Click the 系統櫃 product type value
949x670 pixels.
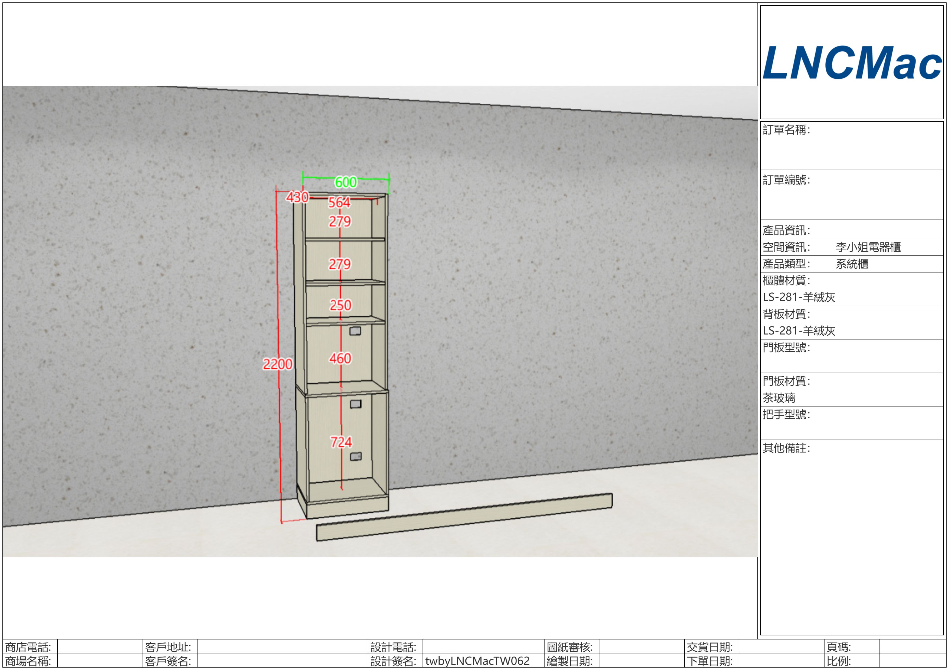852,264
